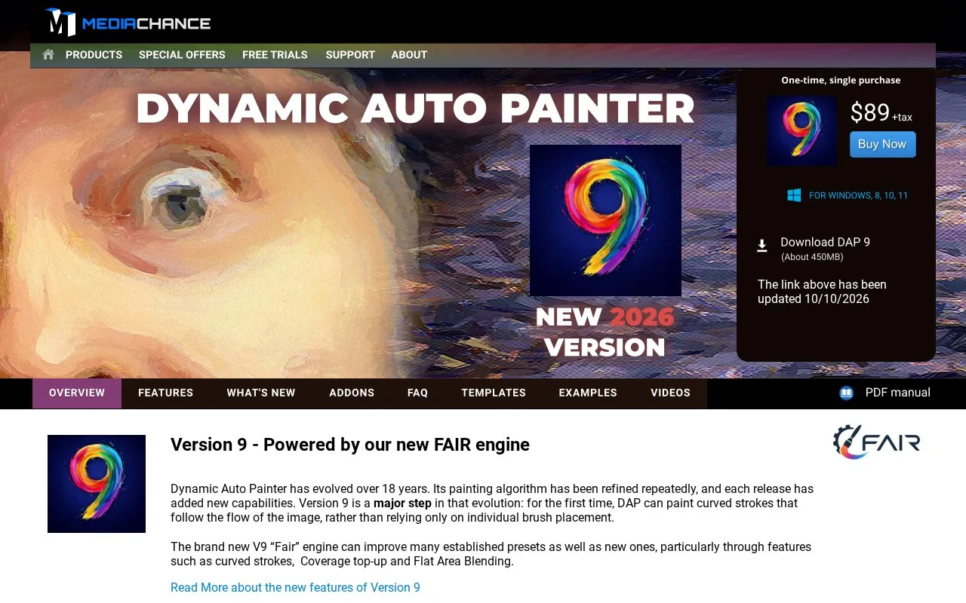This screenshot has width=966, height=603.
Task: Click the download arrow icon
Action: 762,246
